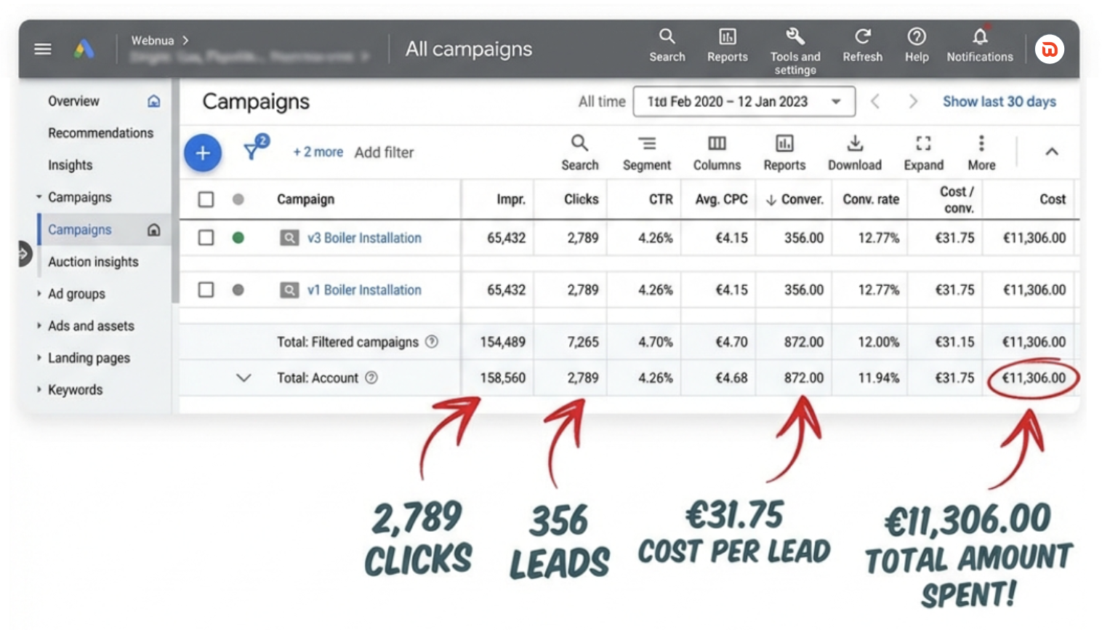The height and width of the screenshot is (630, 1102).
Task: Click the +2 more filters link
Action: tap(318, 152)
